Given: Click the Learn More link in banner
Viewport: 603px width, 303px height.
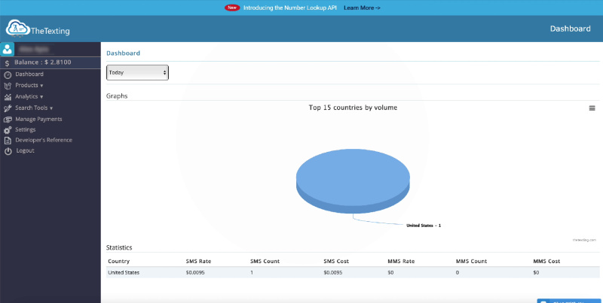Looking at the screenshot, I should point(362,8).
